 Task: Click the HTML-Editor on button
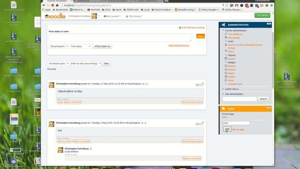102,46
